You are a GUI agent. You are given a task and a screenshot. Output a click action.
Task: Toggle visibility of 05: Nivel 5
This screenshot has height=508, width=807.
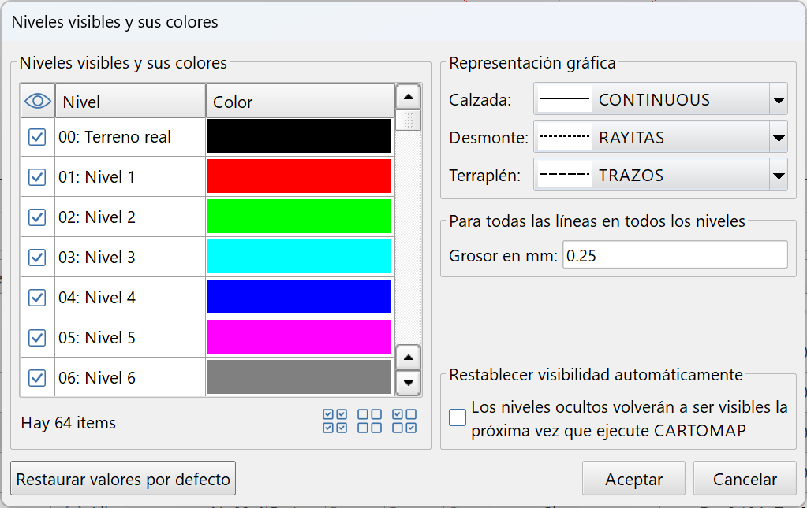pyautogui.click(x=36, y=336)
